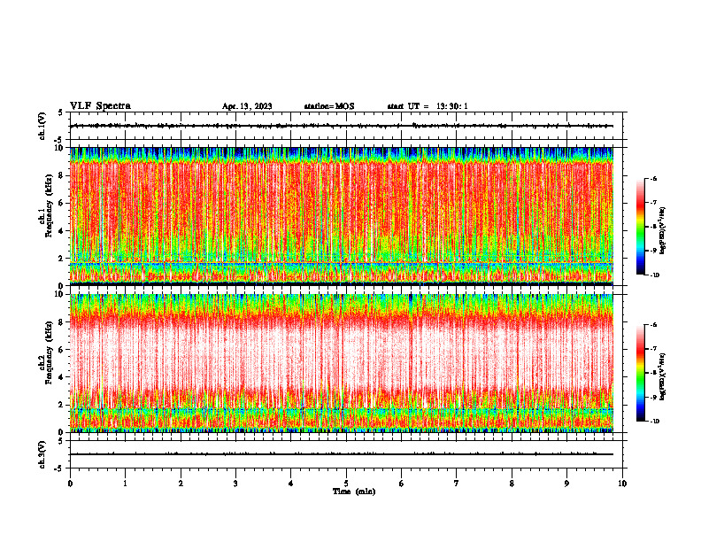This screenshot has height=542, width=701.
Task: Click the "-10" tick on ch.2 colorbar
Action: (654, 421)
